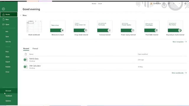Follow the More templates link
Image resolution: width=189 pixels, height=106 pixels.
[x=180, y=42]
